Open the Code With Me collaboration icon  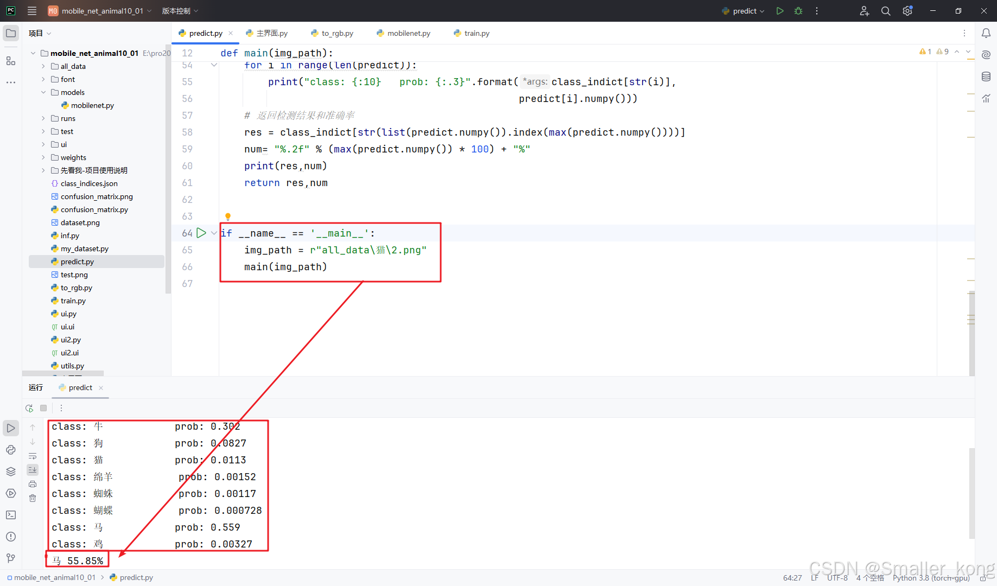click(865, 11)
